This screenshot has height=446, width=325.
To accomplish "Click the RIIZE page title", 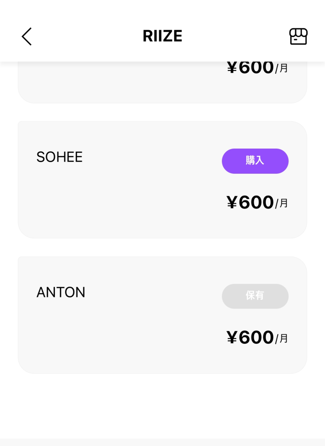I will click(162, 36).
